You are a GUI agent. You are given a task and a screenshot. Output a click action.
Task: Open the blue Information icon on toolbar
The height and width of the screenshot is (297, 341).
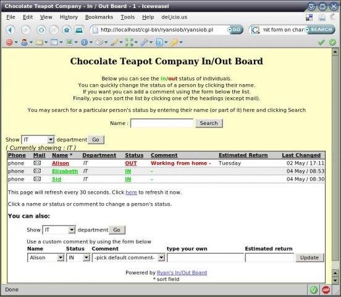click(x=84, y=42)
